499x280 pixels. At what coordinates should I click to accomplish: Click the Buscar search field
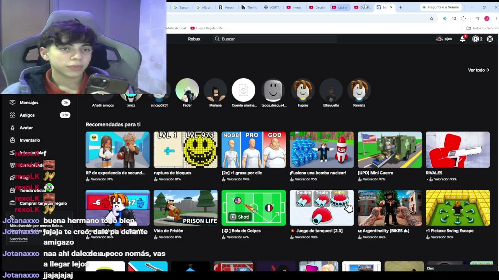pyautogui.click(x=275, y=39)
